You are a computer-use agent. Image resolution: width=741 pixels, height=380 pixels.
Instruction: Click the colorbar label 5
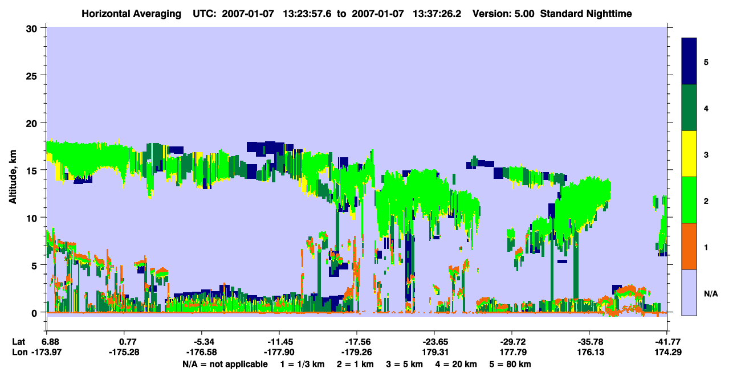click(706, 62)
